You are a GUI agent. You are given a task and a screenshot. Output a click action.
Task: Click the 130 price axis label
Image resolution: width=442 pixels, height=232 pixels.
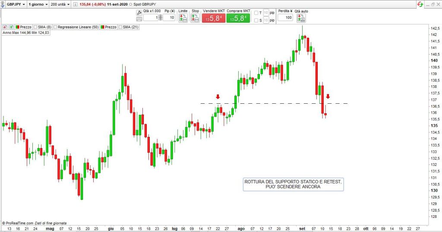pyautogui.click(x=434, y=190)
